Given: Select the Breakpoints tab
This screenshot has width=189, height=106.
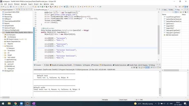Looking at the screenshot, I should coord(171,10).
